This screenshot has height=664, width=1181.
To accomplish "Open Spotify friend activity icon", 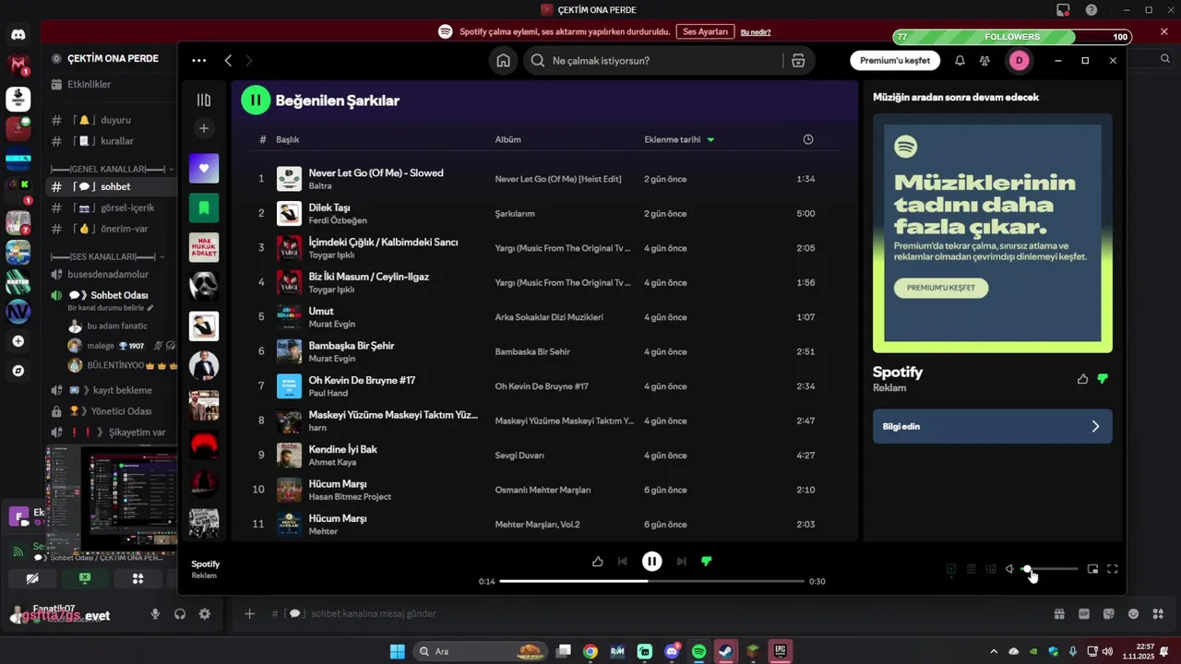I will [985, 61].
